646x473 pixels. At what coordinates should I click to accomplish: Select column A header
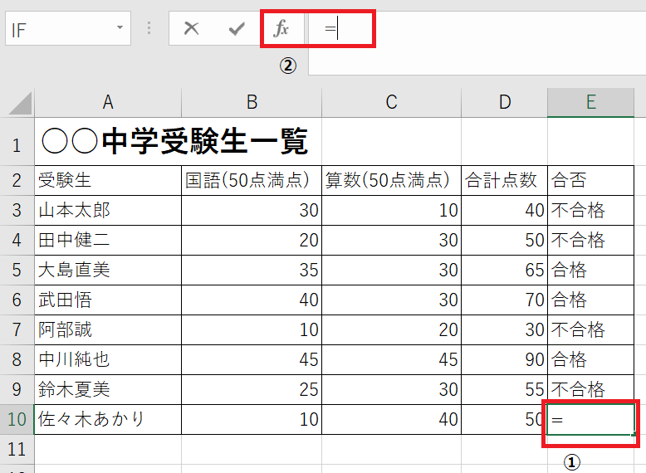pyautogui.click(x=108, y=102)
